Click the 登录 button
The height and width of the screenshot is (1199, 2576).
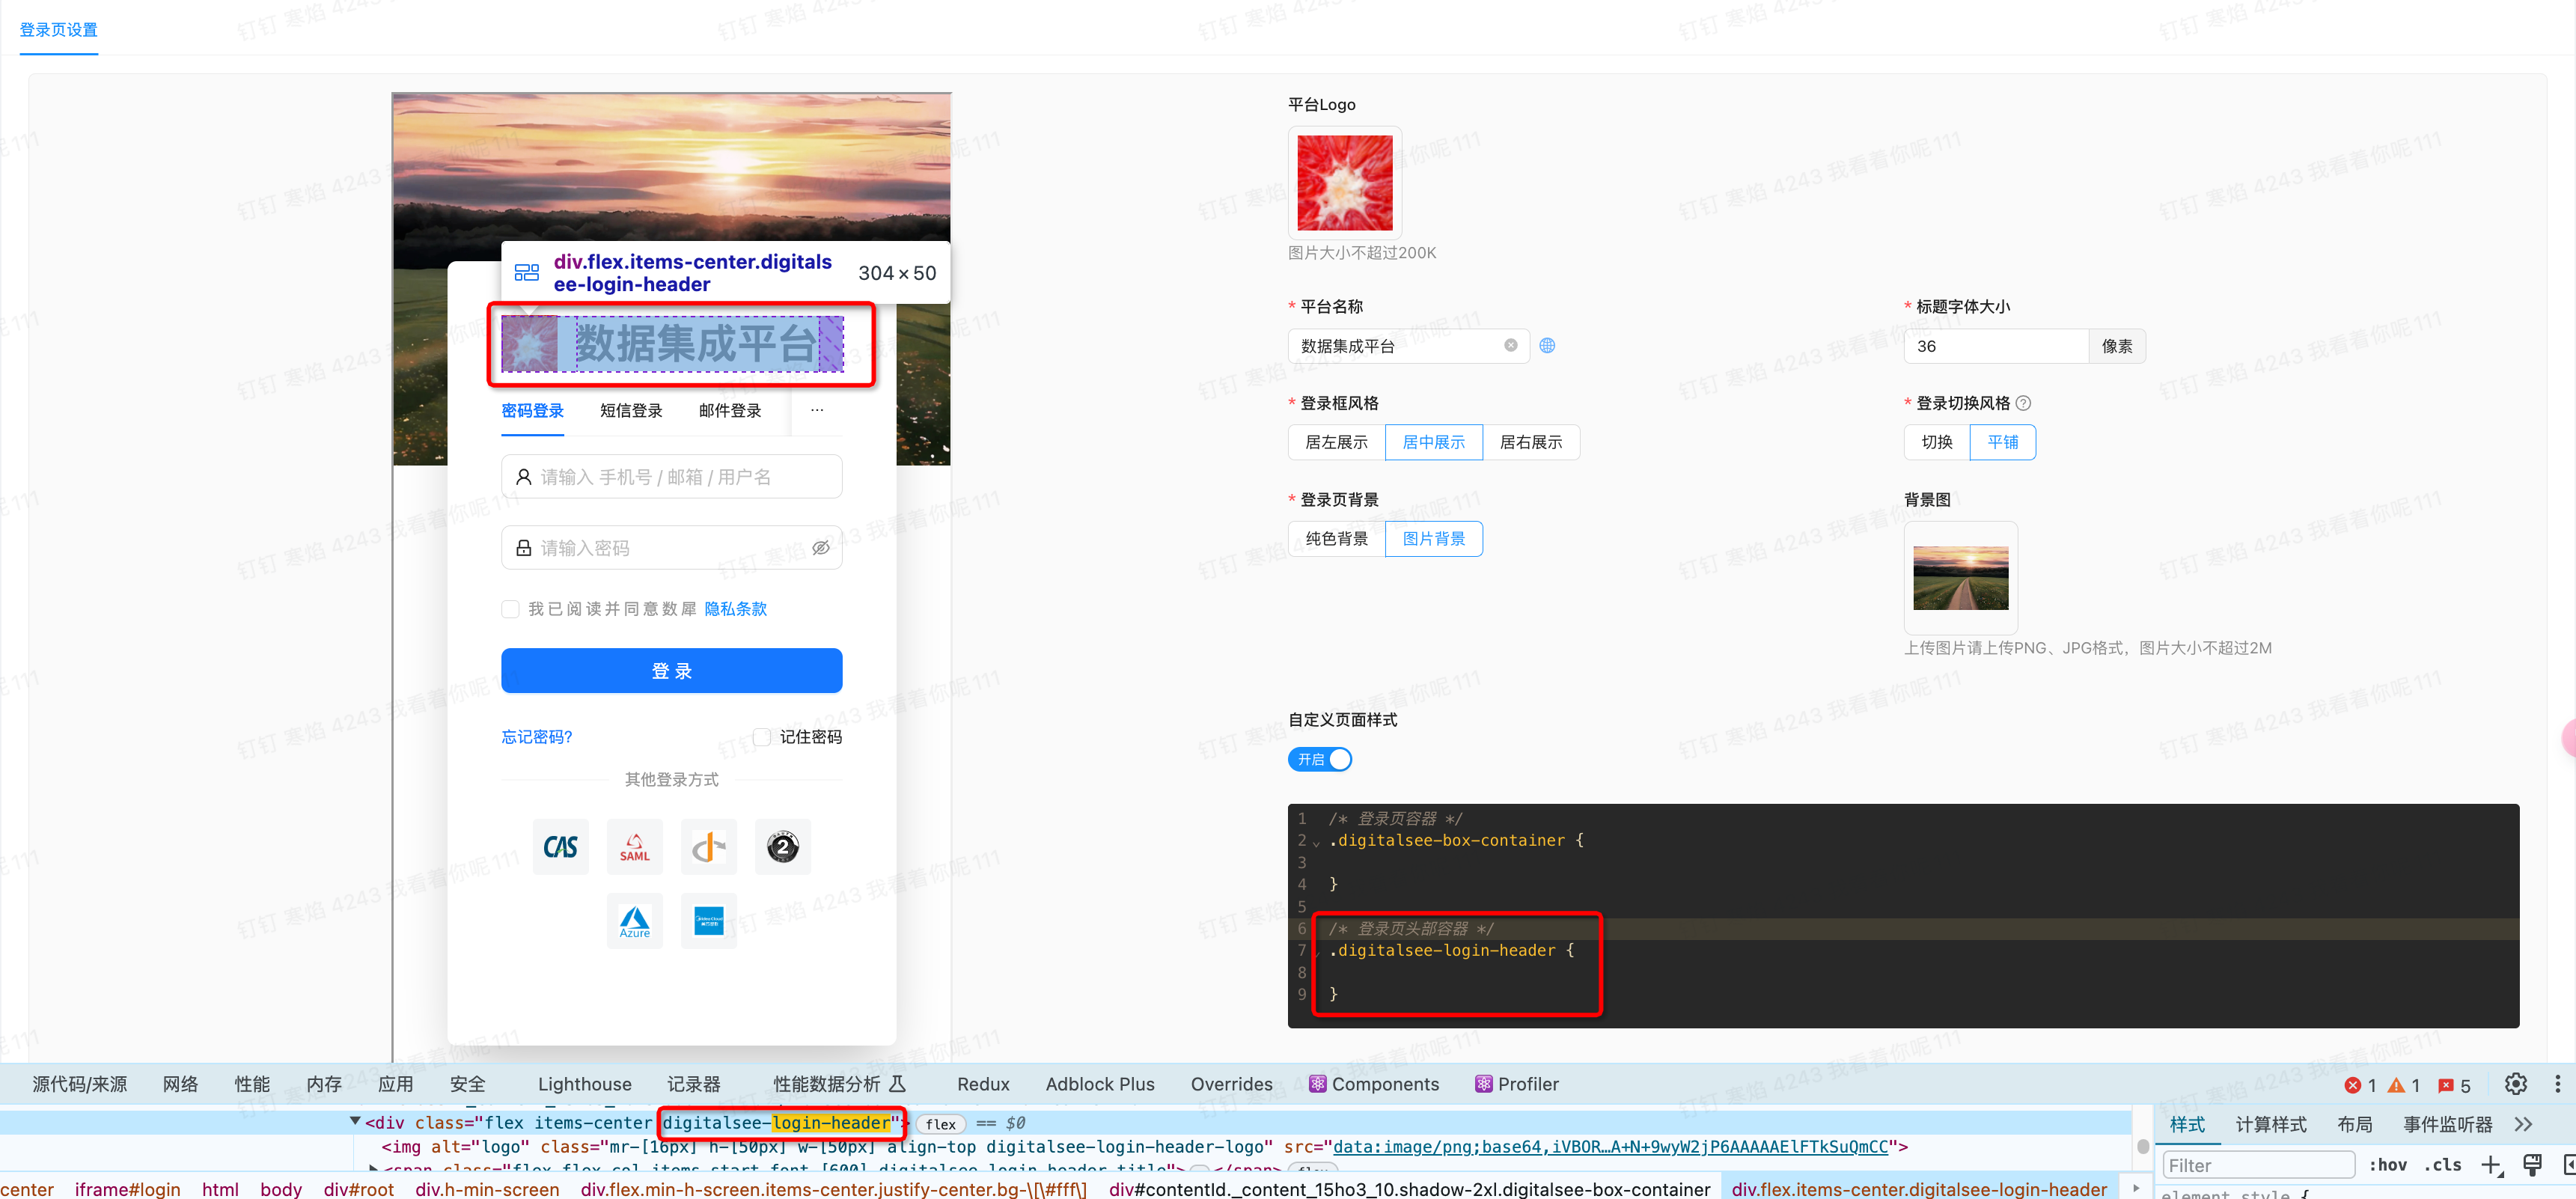[671, 671]
